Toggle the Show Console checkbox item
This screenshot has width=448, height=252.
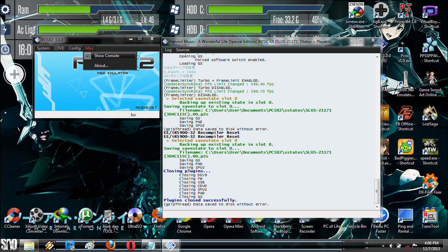click(110, 56)
